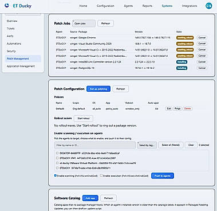Select Patch Management in the sidebar
This screenshot has width=217, height=211.
click(x=23, y=58)
